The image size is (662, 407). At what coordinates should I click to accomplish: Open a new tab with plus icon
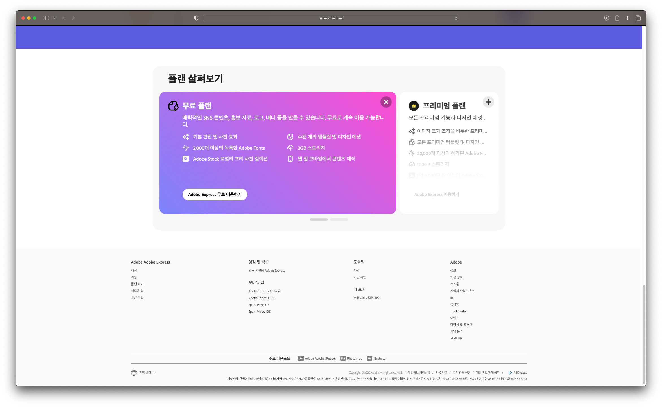point(627,18)
